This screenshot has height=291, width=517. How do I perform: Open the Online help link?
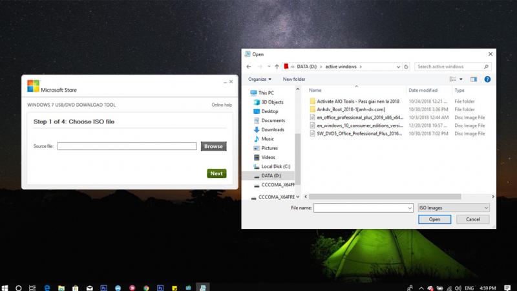221,105
